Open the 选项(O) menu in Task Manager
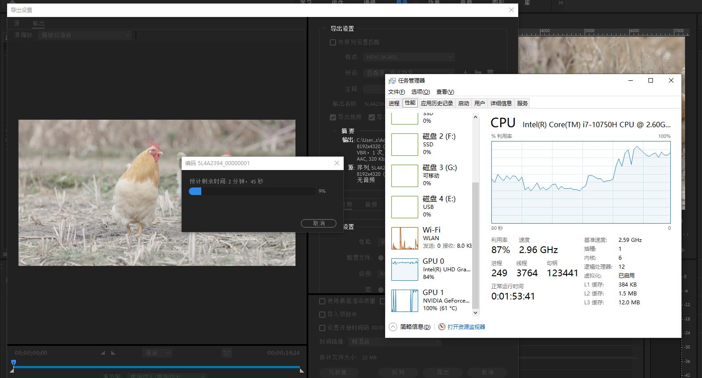The width and height of the screenshot is (702, 378). pyautogui.click(x=420, y=91)
